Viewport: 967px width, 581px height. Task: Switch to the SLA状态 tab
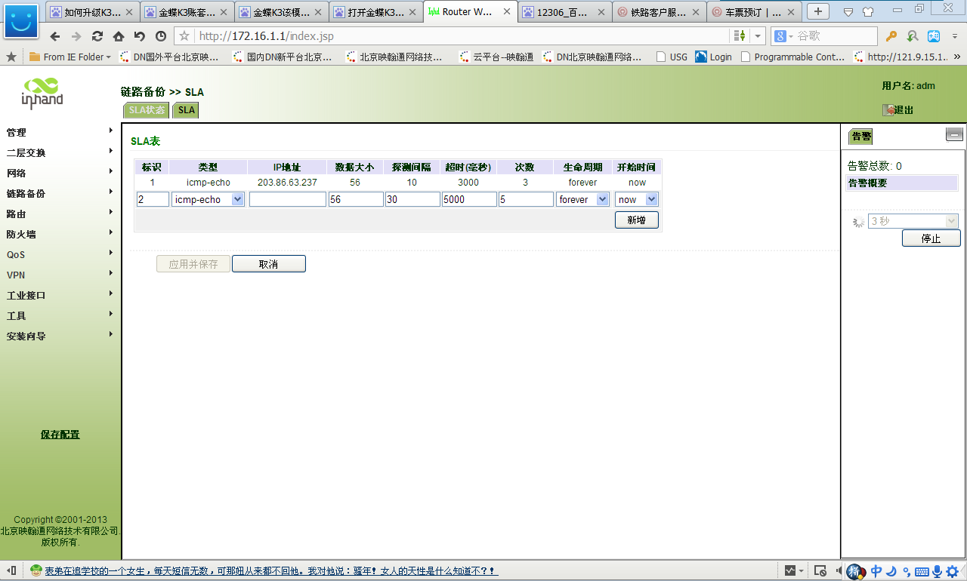147,110
